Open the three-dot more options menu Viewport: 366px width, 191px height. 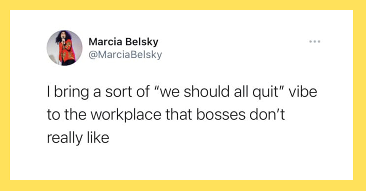314,41
